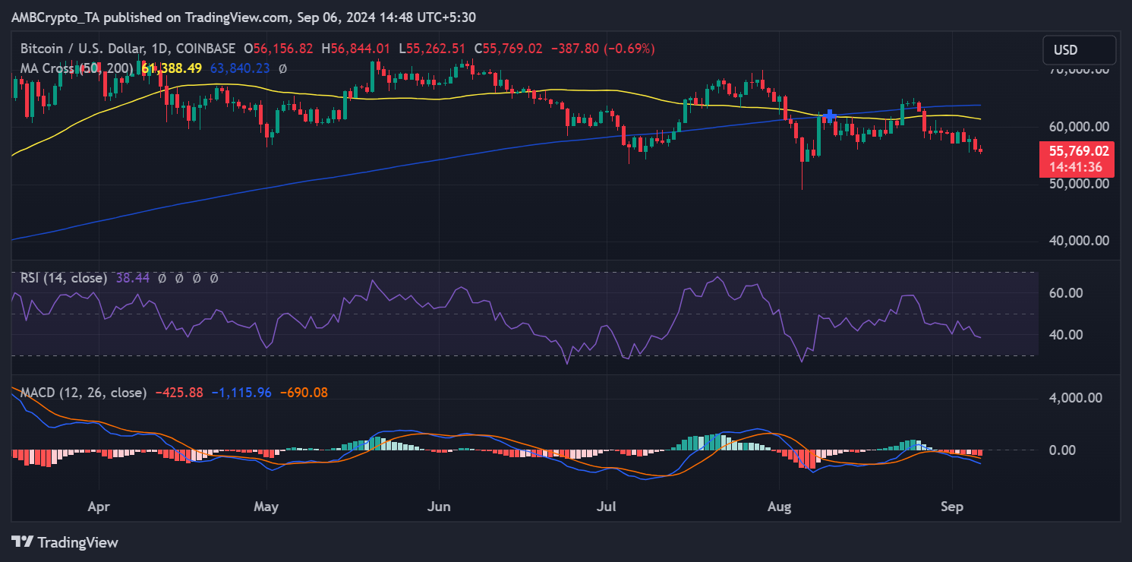Click the Aug label on the time axis
Image resolution: width=1132 pixels, height=562 pixels.
(x=780, y=505)
